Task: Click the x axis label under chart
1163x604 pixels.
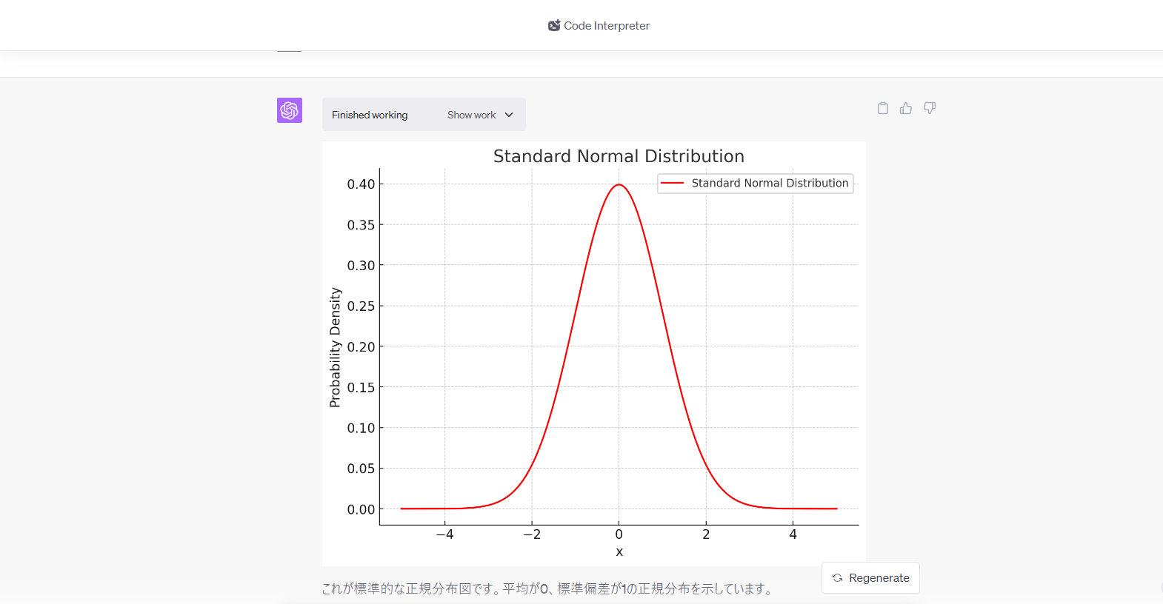Action: (619, 551)
